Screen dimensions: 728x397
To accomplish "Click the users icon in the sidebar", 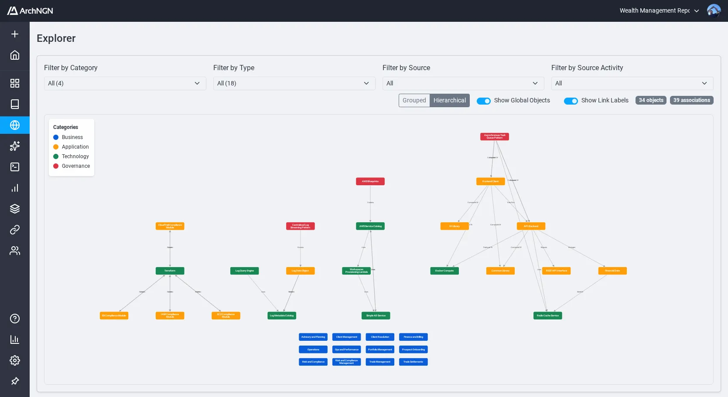I will click(15, 251).
